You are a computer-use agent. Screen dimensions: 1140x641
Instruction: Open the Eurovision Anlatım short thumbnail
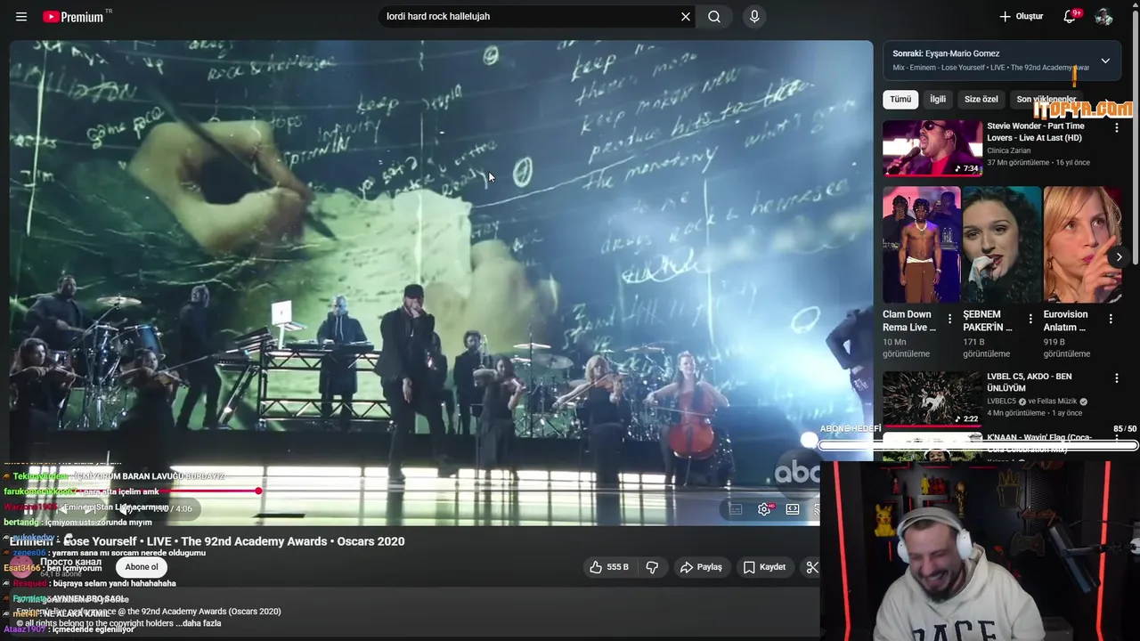1082,245
